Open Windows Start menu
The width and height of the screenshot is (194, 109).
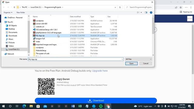coord(3,106)
